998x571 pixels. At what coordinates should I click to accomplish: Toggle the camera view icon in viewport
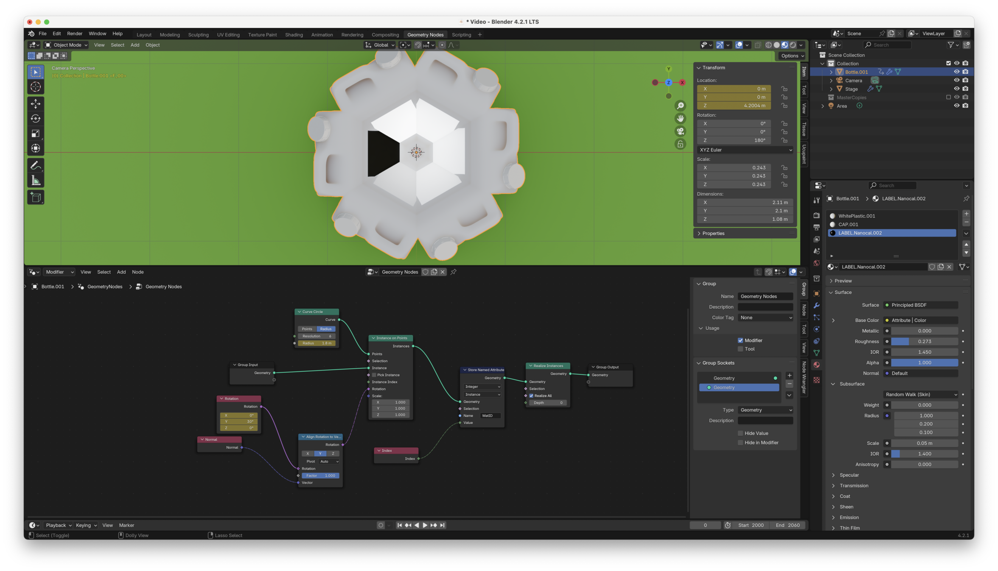point(680,131)
